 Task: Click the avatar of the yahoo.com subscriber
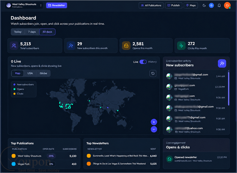tap(169, 130)
